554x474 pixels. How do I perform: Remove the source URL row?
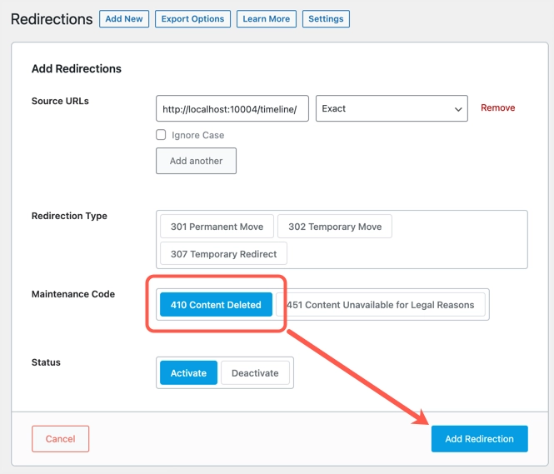(x=498, y=108)
